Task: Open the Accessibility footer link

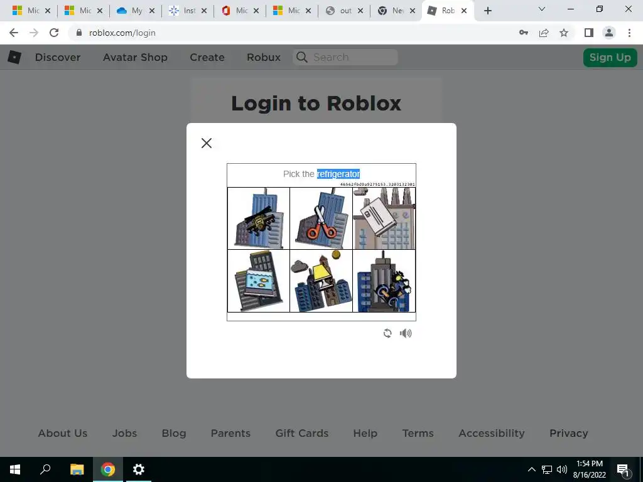Action: coord(492,433)
